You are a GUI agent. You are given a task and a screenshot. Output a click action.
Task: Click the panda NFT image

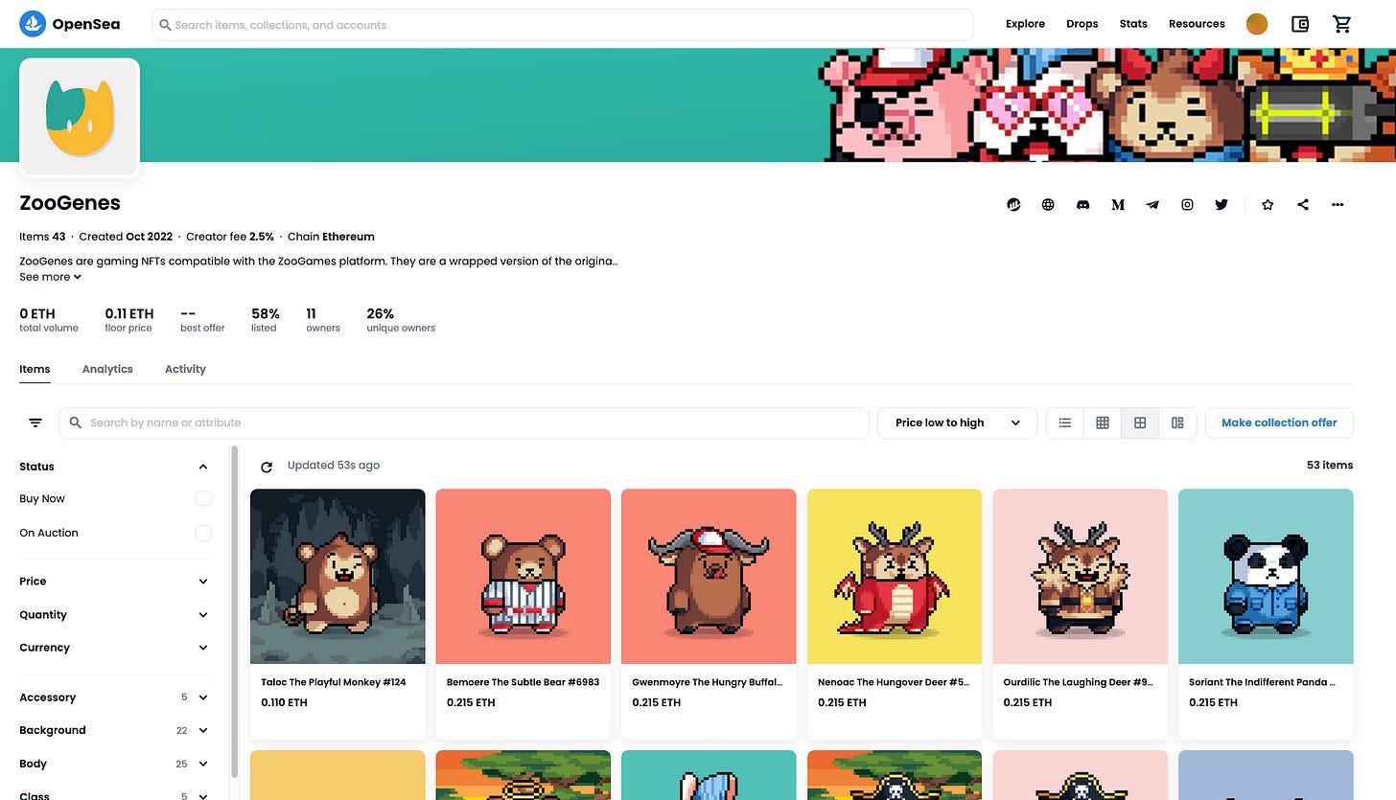click(x=1266, y=577)
